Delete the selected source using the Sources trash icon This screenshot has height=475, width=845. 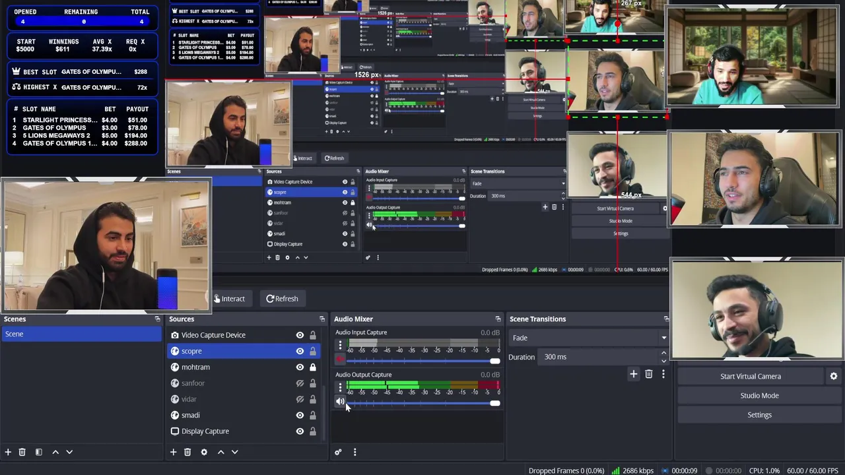coord(187,452)
